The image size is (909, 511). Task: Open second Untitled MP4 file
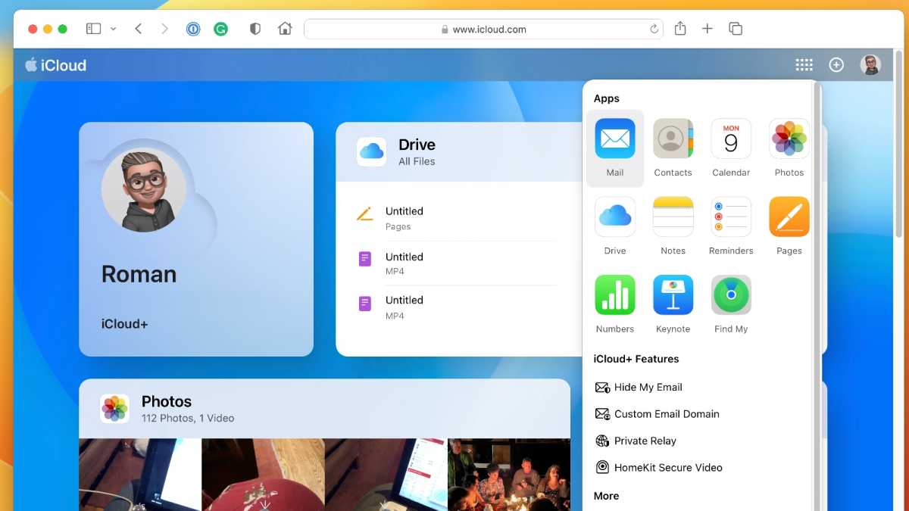457,307
